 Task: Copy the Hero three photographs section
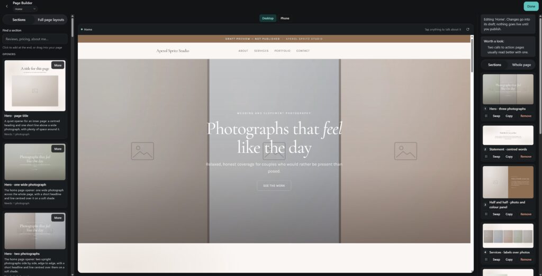[x=509, y=116]
